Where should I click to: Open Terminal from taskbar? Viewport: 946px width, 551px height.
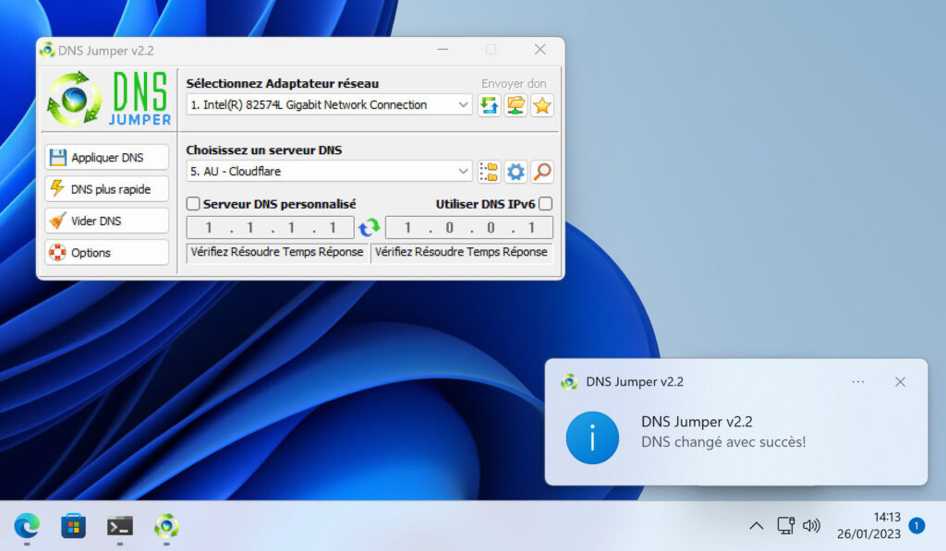point(120,526)
